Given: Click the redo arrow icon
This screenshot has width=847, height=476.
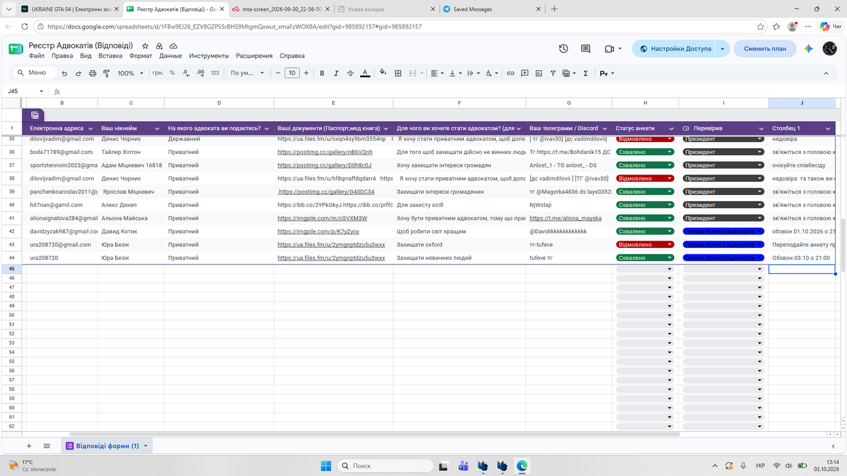Looking at the screenshot, I should point(78,73).
